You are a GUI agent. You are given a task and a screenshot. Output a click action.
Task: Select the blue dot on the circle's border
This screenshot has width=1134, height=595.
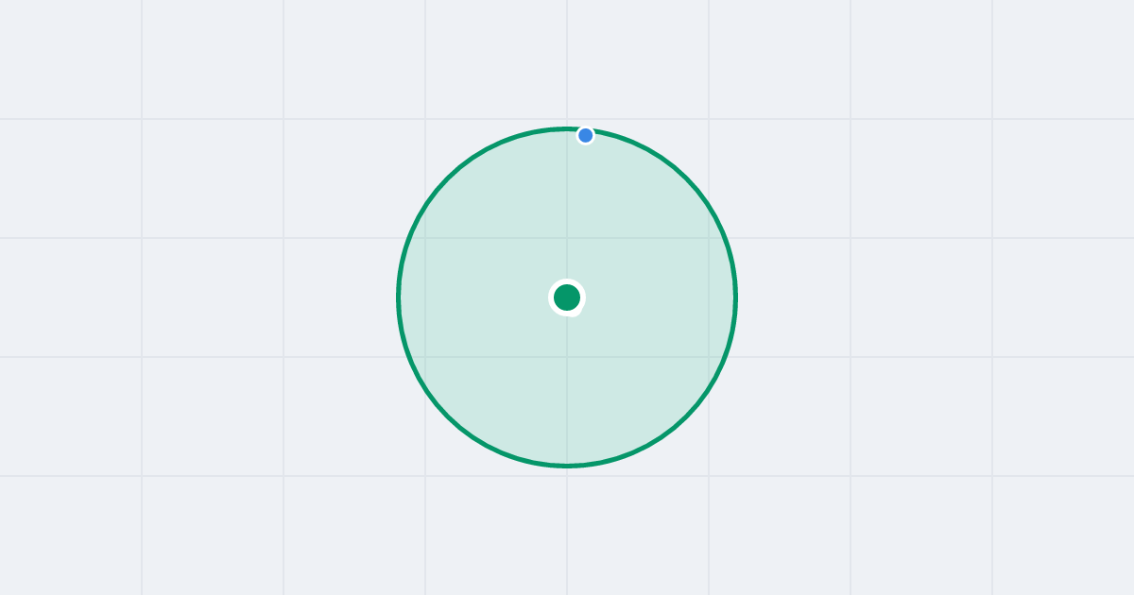pyautogui.click(x=586, y=135)
